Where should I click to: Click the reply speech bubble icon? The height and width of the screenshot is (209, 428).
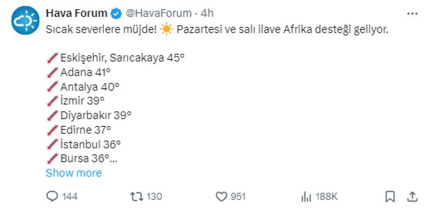53,196
